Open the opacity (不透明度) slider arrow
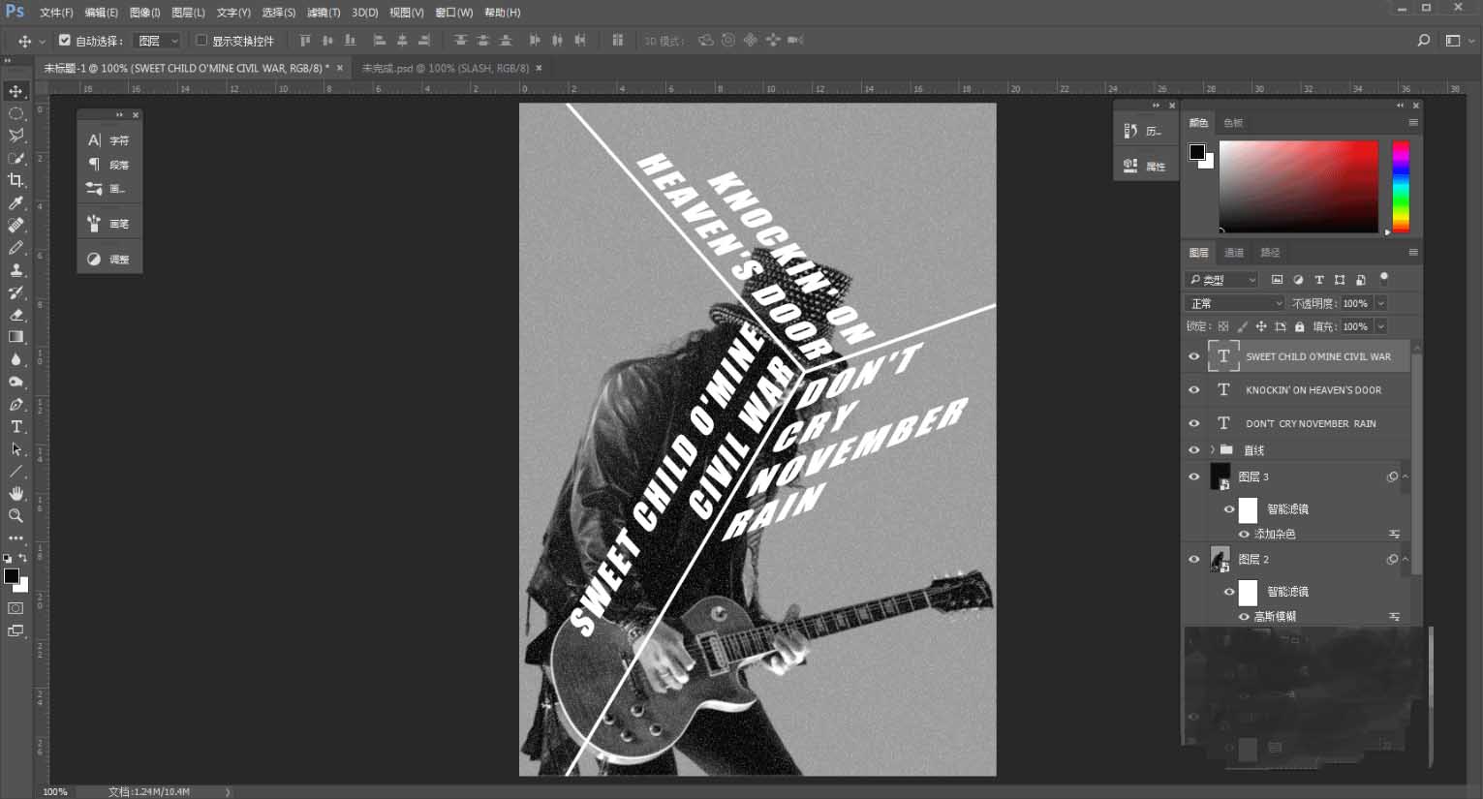 1381,303
